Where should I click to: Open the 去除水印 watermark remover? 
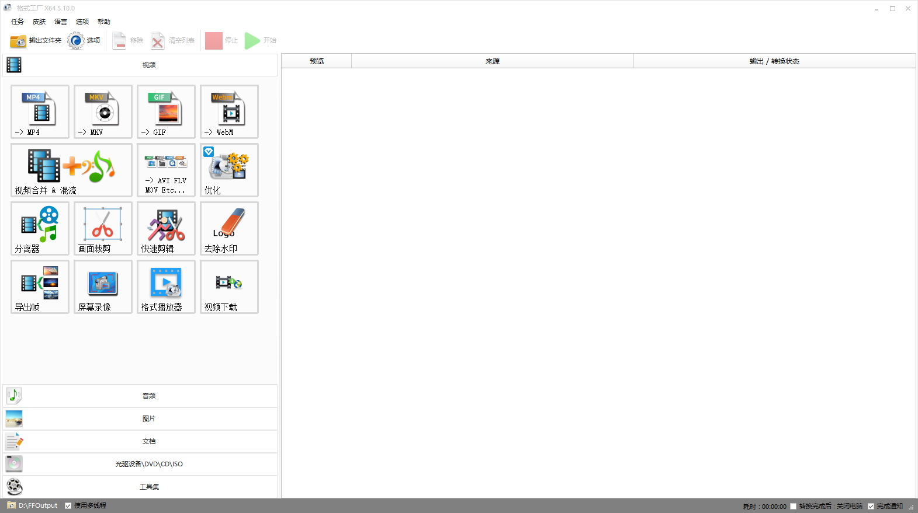pyautogui.click(x=229, y=228)
